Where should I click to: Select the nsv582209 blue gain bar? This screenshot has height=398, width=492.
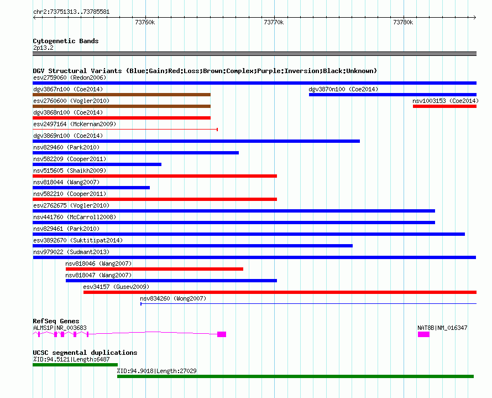[x=97, y=164]
